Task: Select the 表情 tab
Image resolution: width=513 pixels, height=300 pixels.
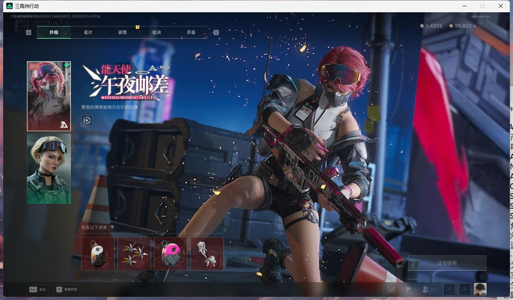Action: [x=122, y=32]
